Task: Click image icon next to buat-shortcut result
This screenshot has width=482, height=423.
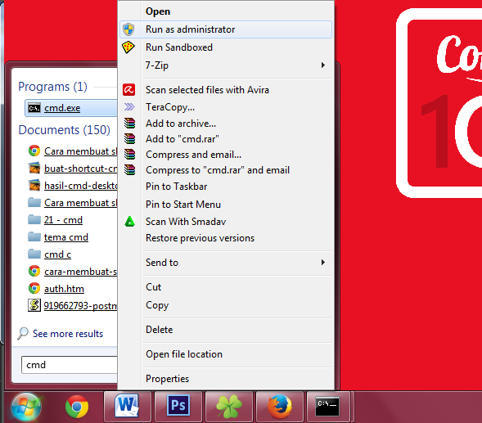Action: pos(34,169)
